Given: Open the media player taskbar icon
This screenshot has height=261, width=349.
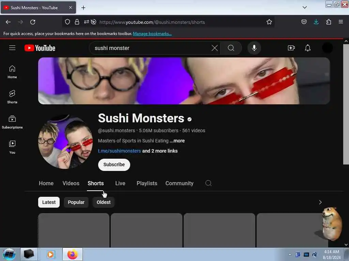Looking at the screenshot, I should tap(50, 254).
